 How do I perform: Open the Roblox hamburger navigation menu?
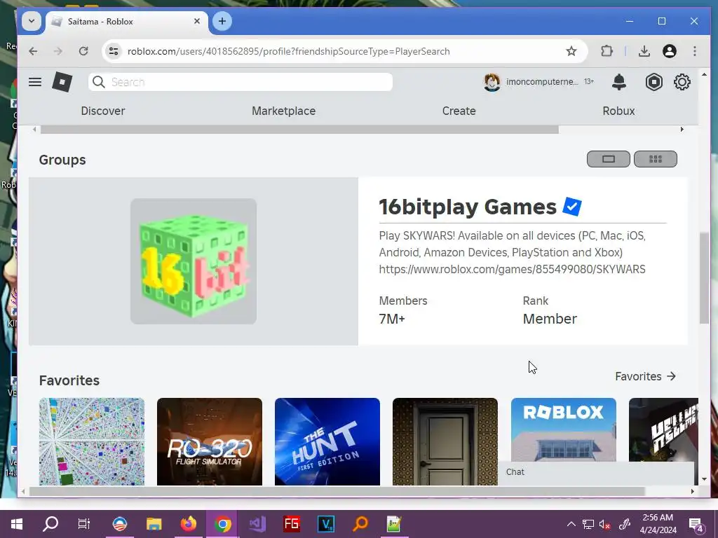click(35, 82)
